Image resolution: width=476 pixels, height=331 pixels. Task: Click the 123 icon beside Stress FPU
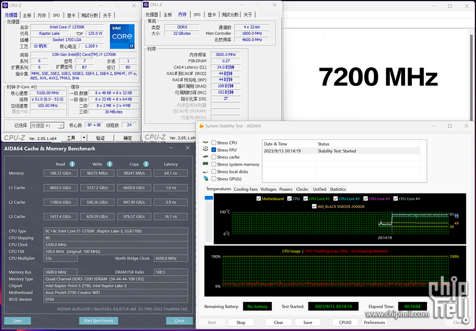click(205, 149)
